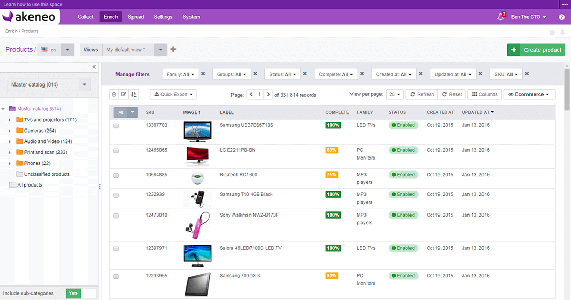Viewport: 571px width, 300px height.
Task: Select the checkbox for LG E2211PB-BN
Action: coord(115,151)
